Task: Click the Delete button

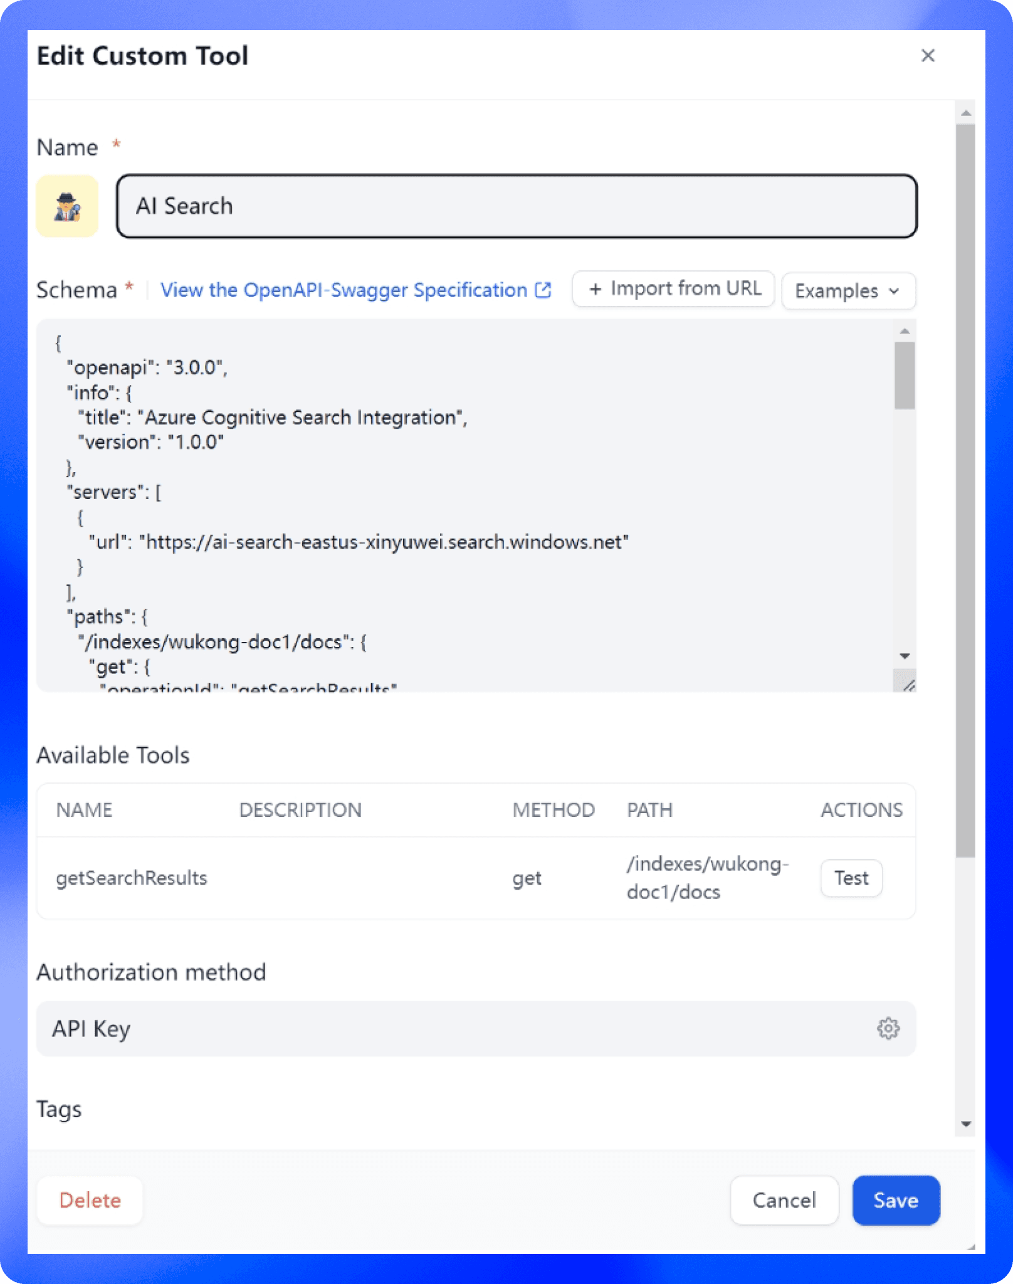Action: pos(90,1200)
